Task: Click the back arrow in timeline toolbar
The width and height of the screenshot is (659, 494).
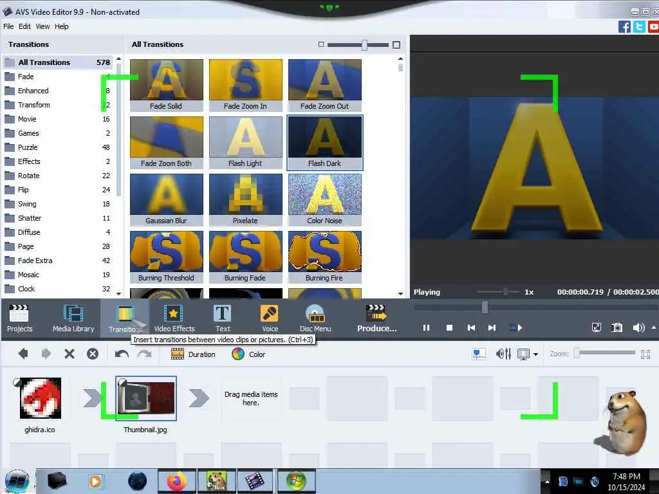Action: click(x=23, y=354)
